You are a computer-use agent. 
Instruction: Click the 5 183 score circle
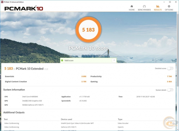point(88,30)
